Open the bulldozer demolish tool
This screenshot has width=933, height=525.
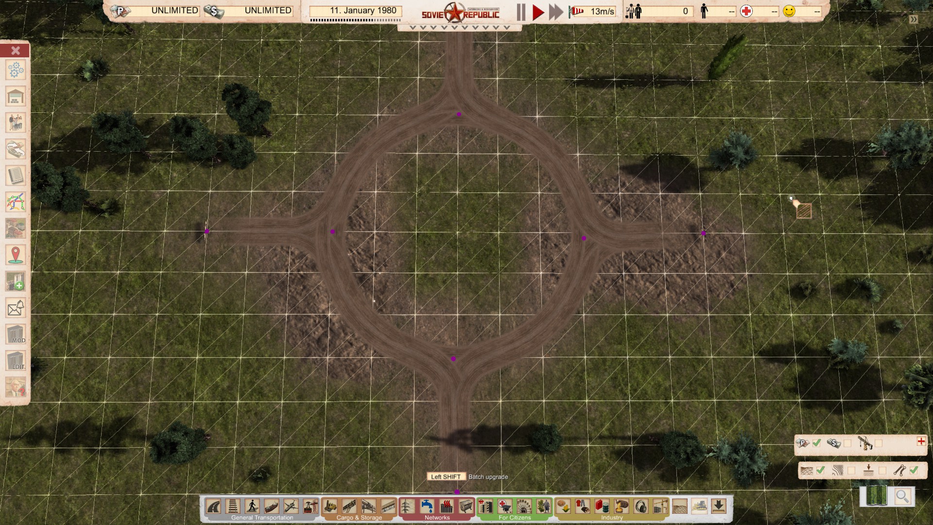(x=699, y=507)
